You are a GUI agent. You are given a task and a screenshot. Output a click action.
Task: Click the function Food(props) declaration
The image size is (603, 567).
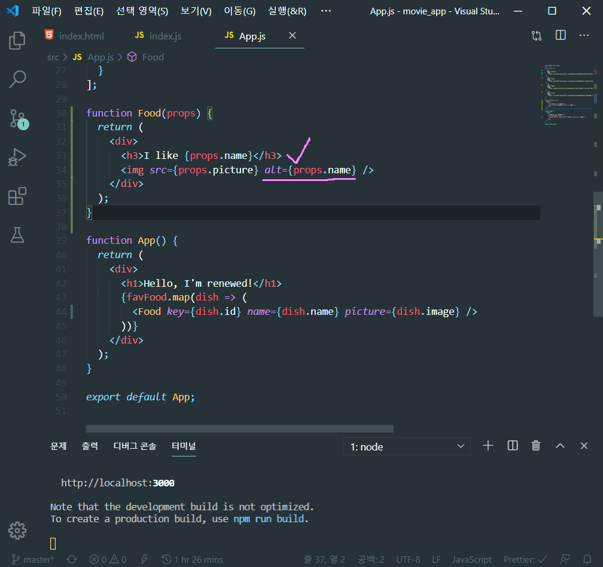[149, 114]
